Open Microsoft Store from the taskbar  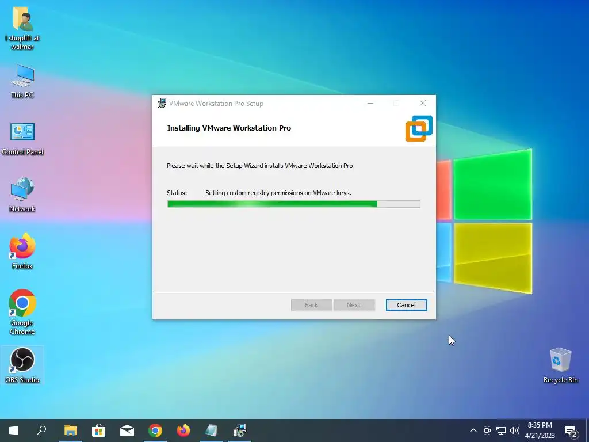(x=98, y=430)
